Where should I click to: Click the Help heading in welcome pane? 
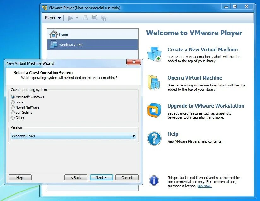coord(173,134)
